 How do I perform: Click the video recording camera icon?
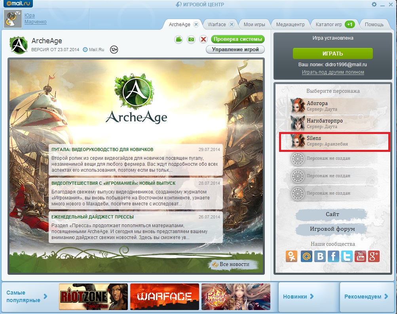[179, 39]
